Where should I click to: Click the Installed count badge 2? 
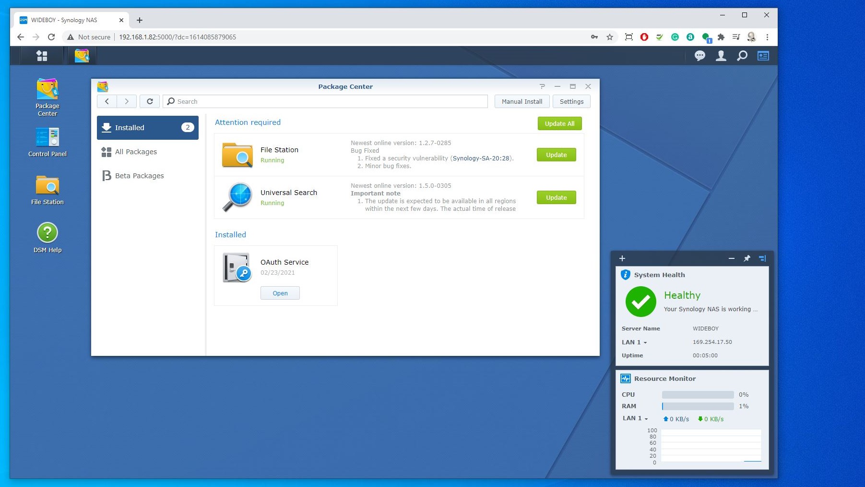(x=188, y=127)
